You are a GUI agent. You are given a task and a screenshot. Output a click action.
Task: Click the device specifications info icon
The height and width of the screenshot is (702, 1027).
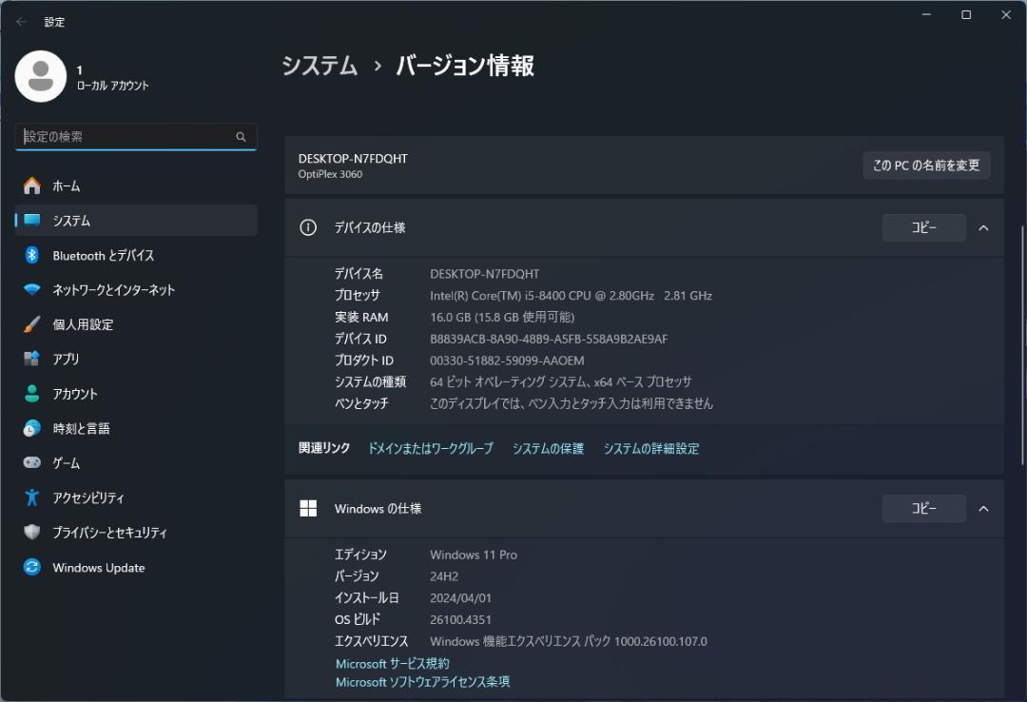pos(308,227)
